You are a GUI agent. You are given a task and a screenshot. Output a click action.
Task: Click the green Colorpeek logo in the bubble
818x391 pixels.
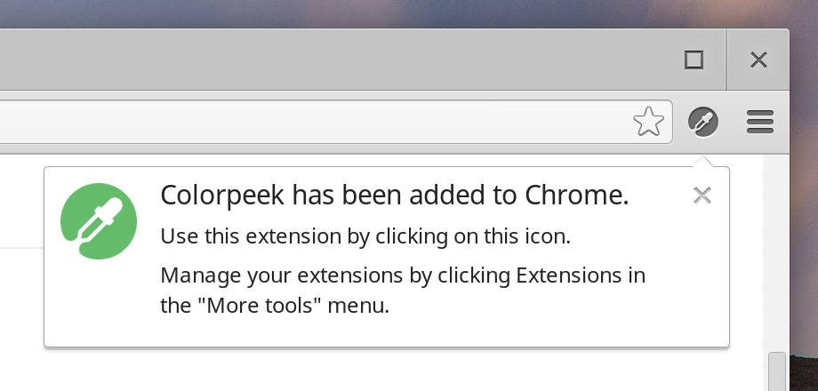(99, 221)
